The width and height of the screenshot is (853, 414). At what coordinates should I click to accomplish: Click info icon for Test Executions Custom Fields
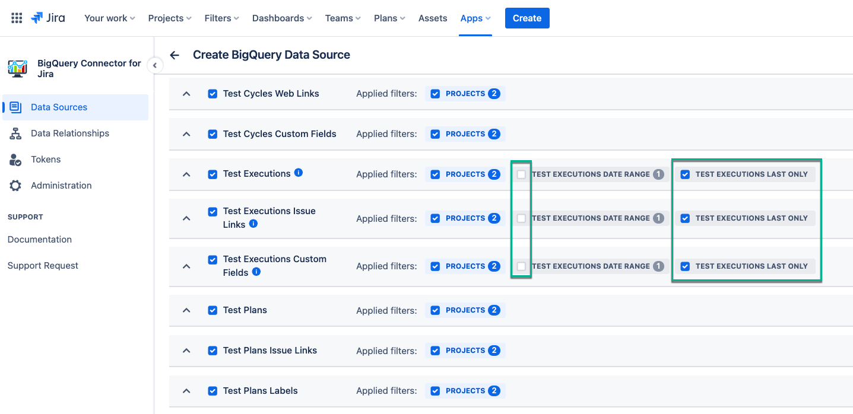point(256,272)
